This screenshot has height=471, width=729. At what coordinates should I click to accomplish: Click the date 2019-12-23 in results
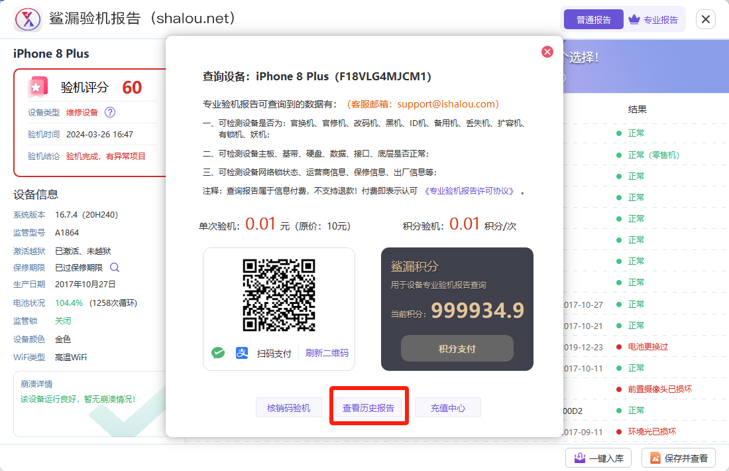(583, 347)
